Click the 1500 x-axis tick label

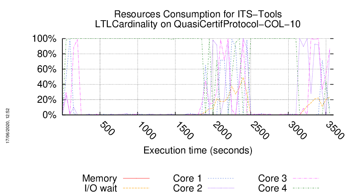[185, 130]
